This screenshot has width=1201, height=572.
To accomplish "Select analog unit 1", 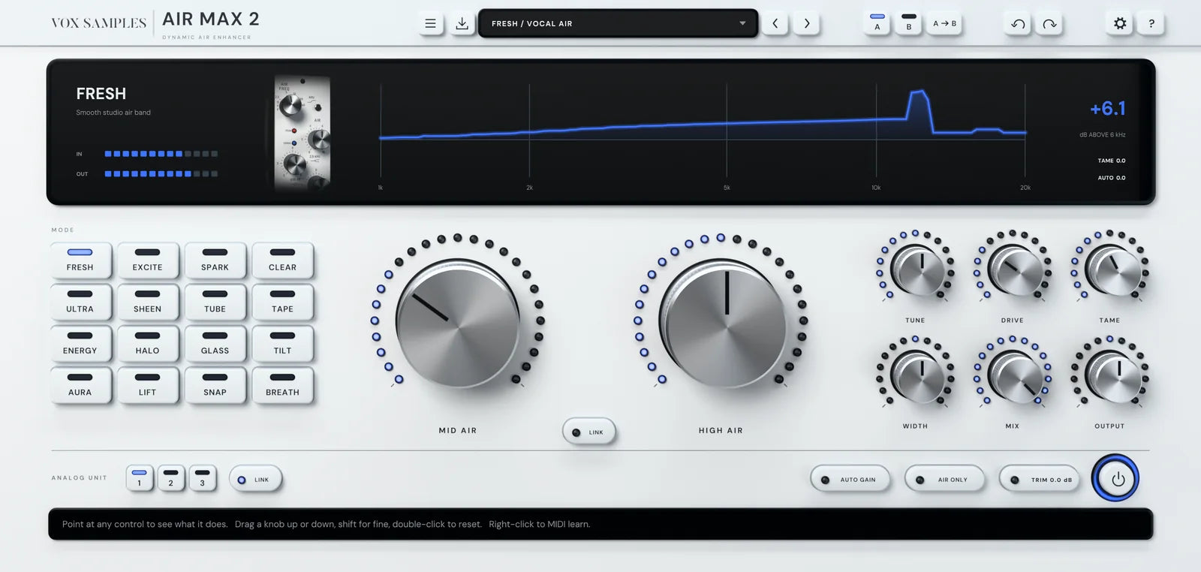I will pos(140,478).
